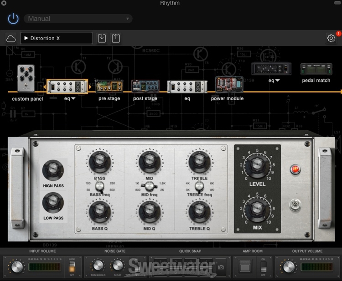This screenshot has height=281, width=342.
Task: Click right arrow beside selected eq module
Action: [x=90, y=87]
